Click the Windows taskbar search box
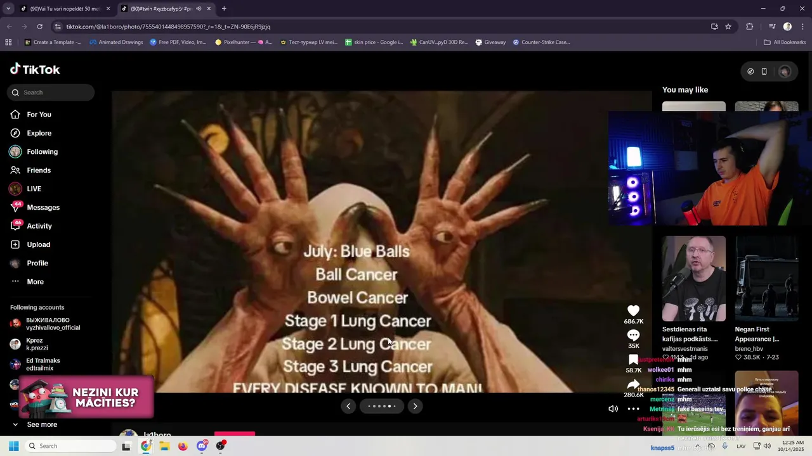Image resolution: width=812 pixels, height=456 pixels. coord(71,446)
